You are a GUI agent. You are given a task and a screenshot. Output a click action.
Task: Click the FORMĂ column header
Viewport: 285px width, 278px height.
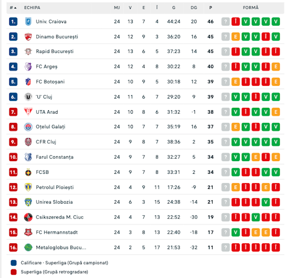250,8
